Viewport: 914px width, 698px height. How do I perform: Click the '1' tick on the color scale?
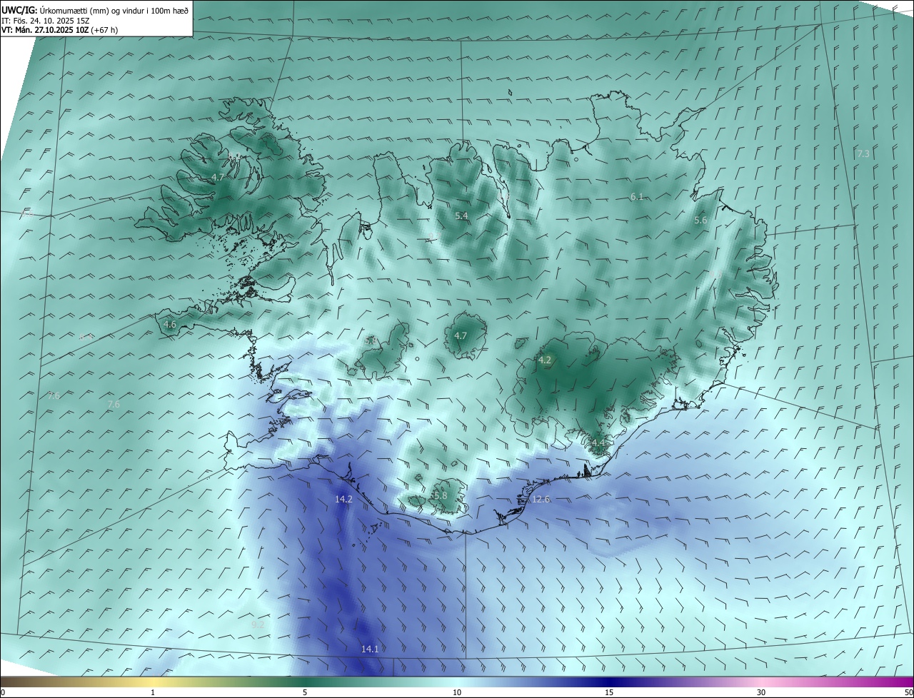pyautogui.click(x=153, y=692)
